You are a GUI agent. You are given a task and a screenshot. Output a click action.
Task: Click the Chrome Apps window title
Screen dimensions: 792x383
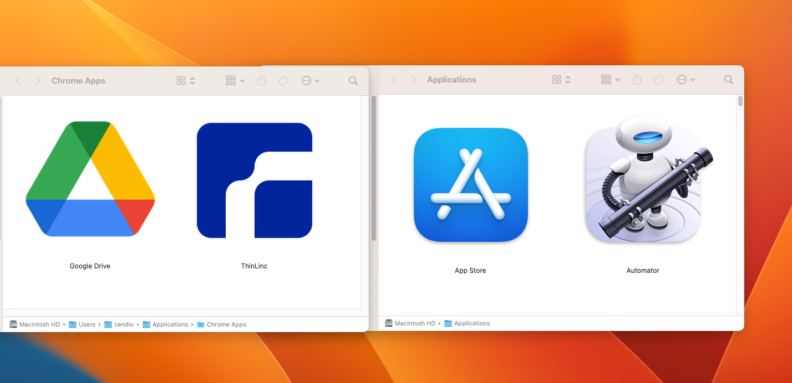point(78,81)
